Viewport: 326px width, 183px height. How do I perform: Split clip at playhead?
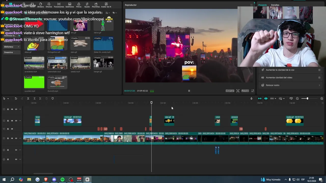click(28, 98)
